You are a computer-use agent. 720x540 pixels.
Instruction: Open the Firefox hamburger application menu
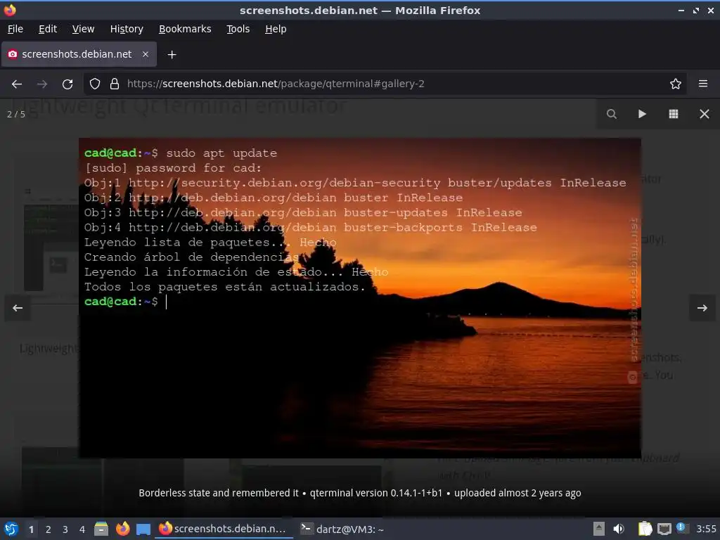(702, 84)
